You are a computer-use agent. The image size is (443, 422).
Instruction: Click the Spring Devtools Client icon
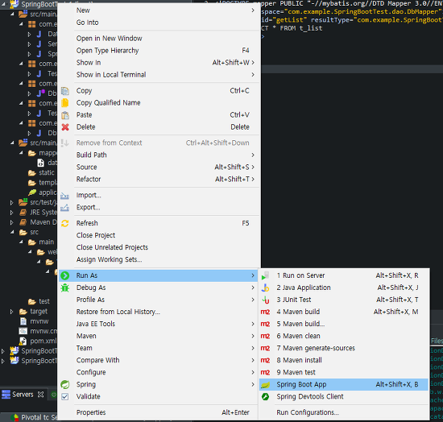click(x=265, y=397)
